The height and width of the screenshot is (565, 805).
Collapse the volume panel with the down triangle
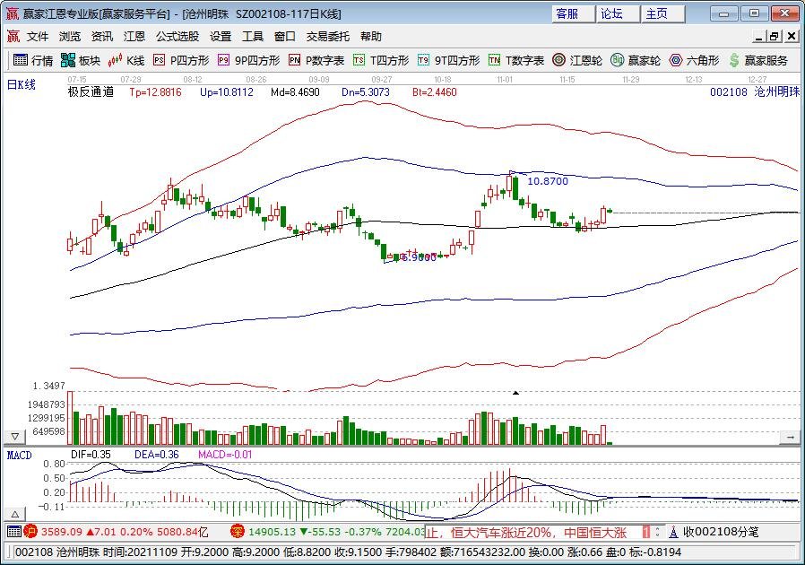[x=15, y=437]
